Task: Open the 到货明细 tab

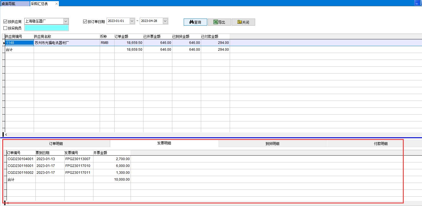Action: point(272,144)
